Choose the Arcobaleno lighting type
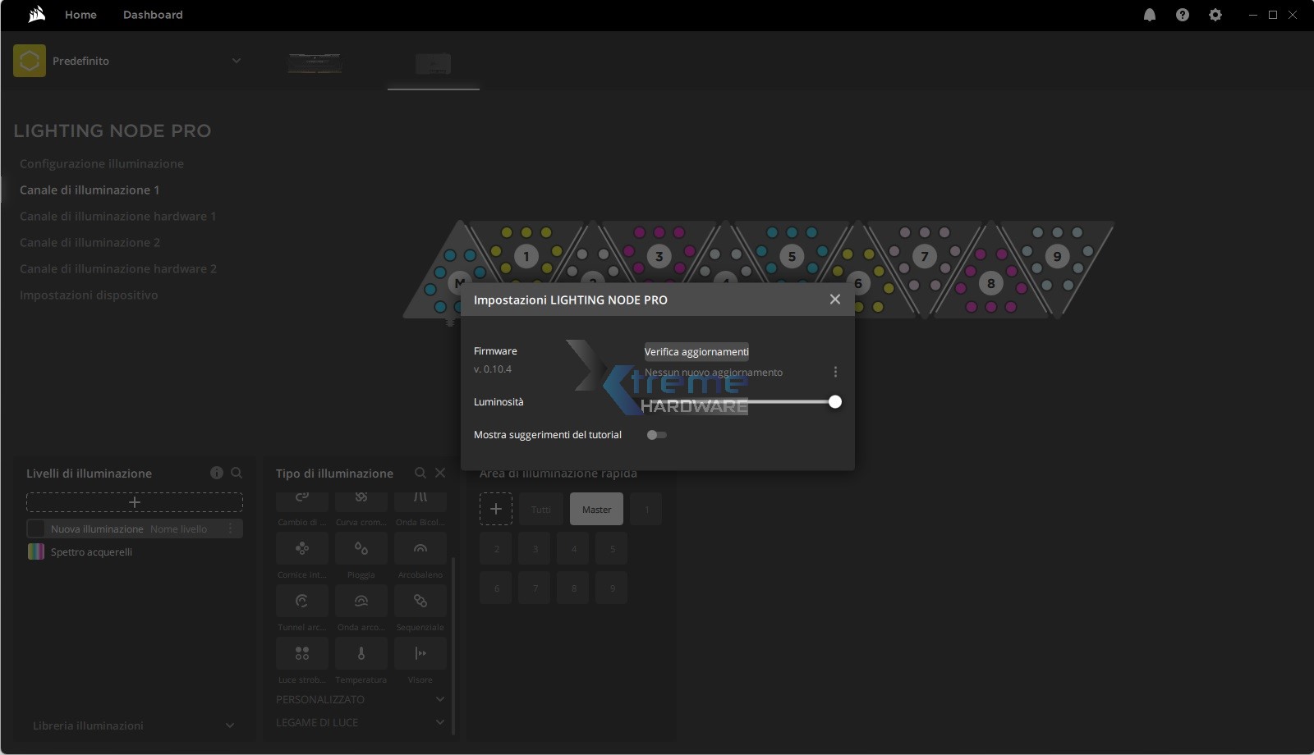The height and width of the screenshot is (755, 1314). point(420,549)
